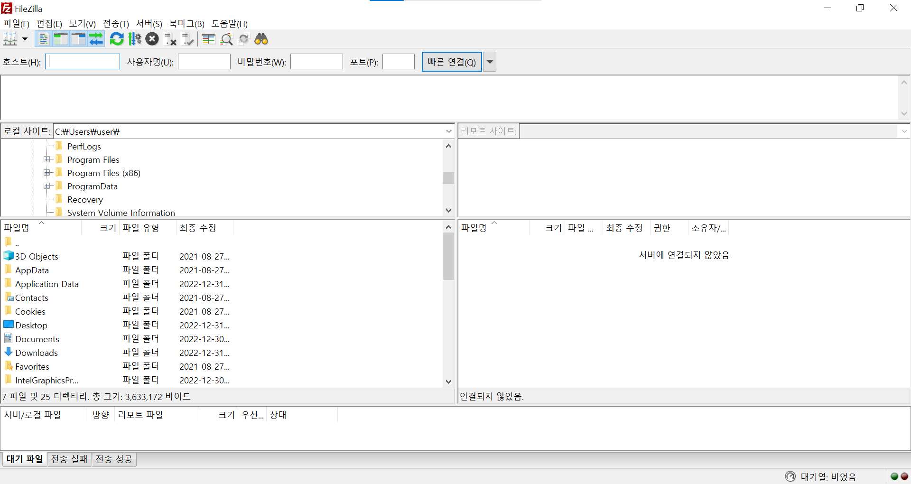Image resolution: width=911 pixels, height=484 pixels.
Task: Click the green activity indicator light
Action: click(894, 476)
